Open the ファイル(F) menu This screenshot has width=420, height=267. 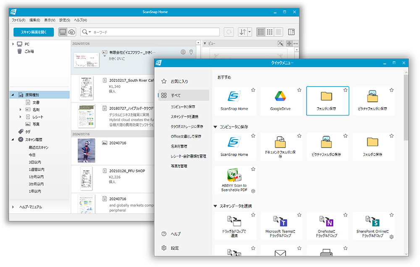point(18,20)
